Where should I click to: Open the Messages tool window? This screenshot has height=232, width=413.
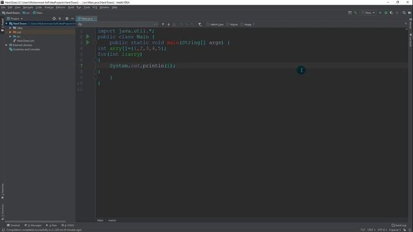pos(33,226)
